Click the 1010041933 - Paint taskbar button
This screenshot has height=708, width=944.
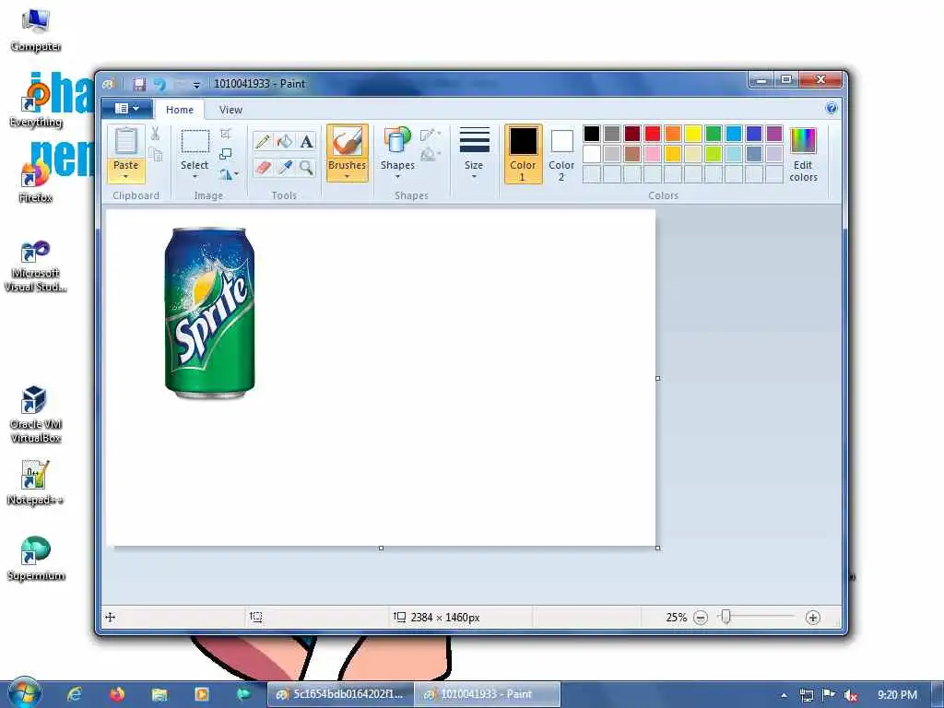[x=488, y=694]
